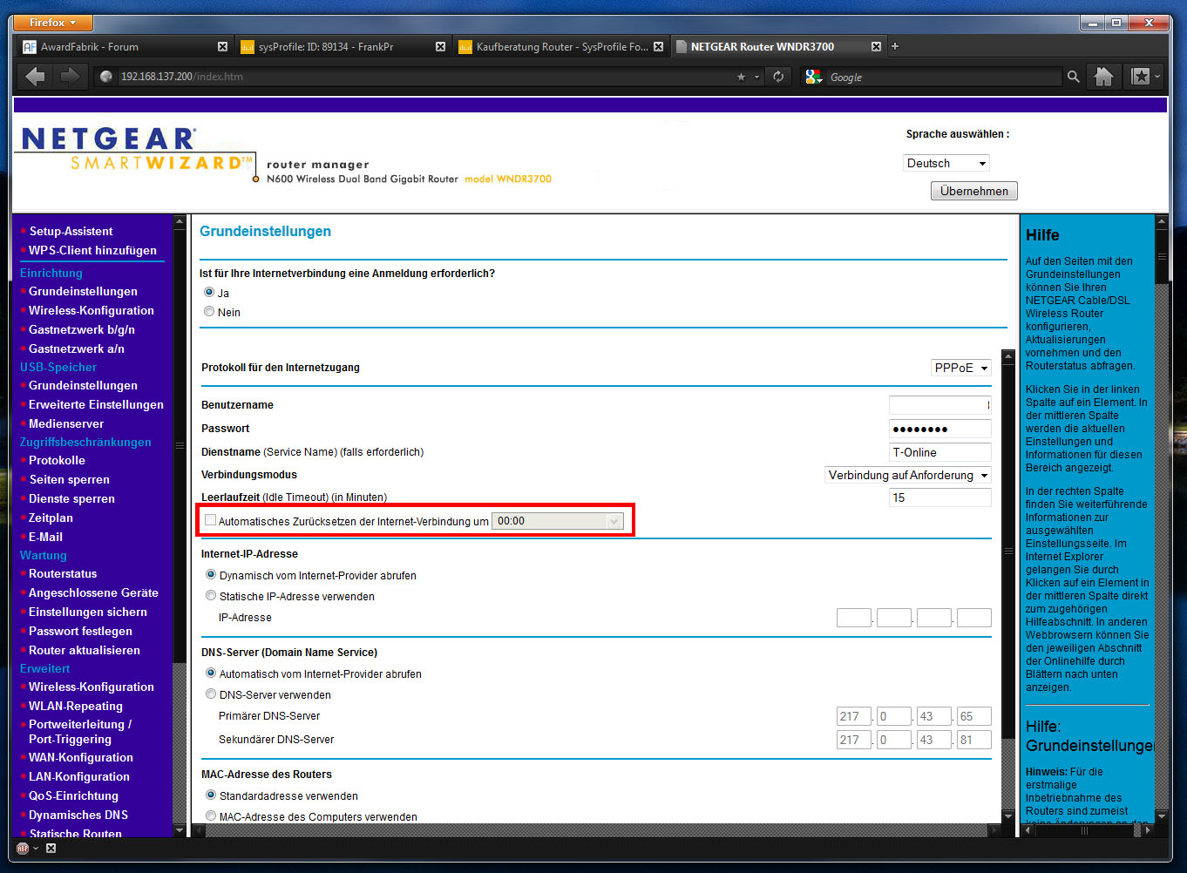This screenshot has height=873, width=1187.
Task: Open WLAN-Repeating link
Action: (76, 706)
